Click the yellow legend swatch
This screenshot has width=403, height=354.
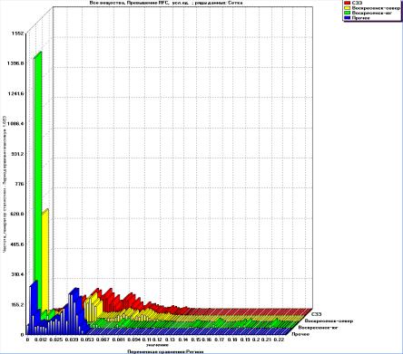(x=348, y=8)
